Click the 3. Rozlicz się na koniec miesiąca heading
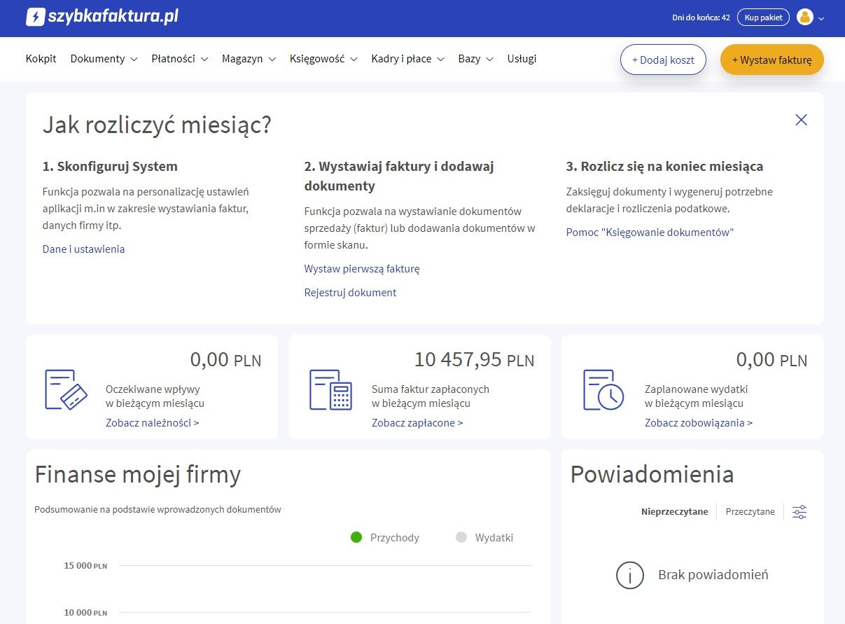The image size is (845, 624). point(664,167)
